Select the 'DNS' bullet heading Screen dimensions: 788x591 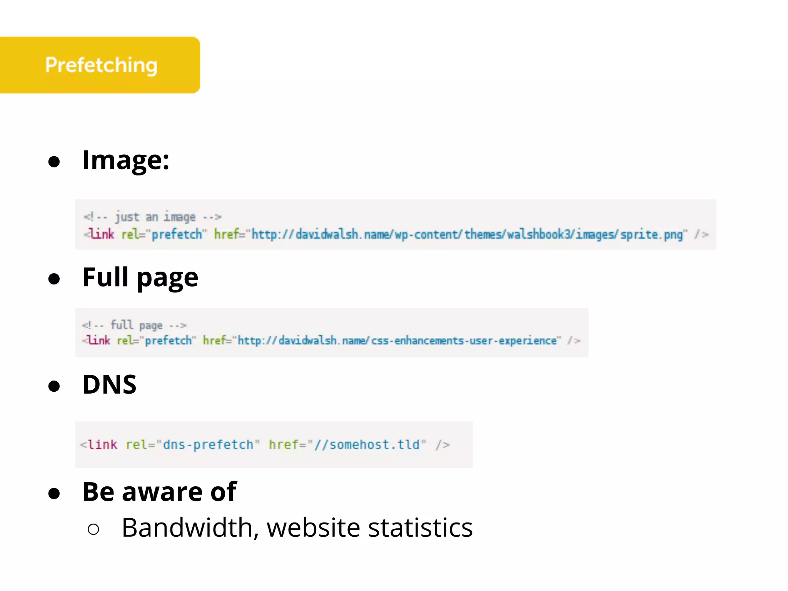click(110, 385)
